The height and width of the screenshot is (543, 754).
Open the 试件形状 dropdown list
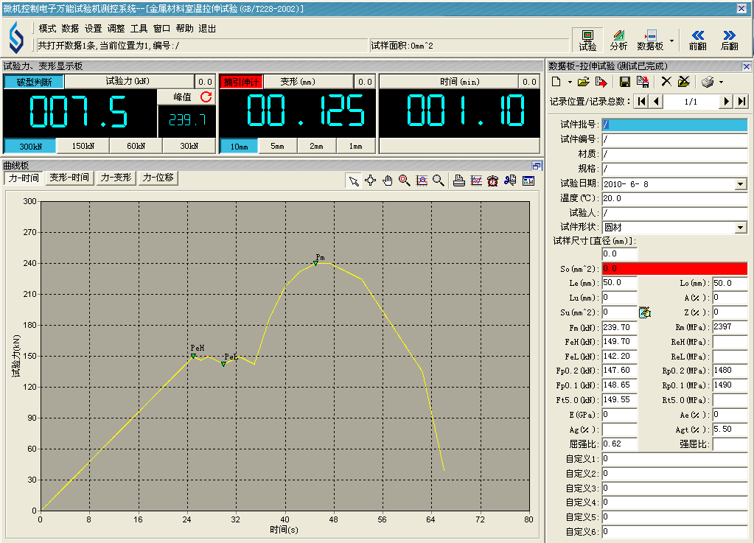pos(741,228)
